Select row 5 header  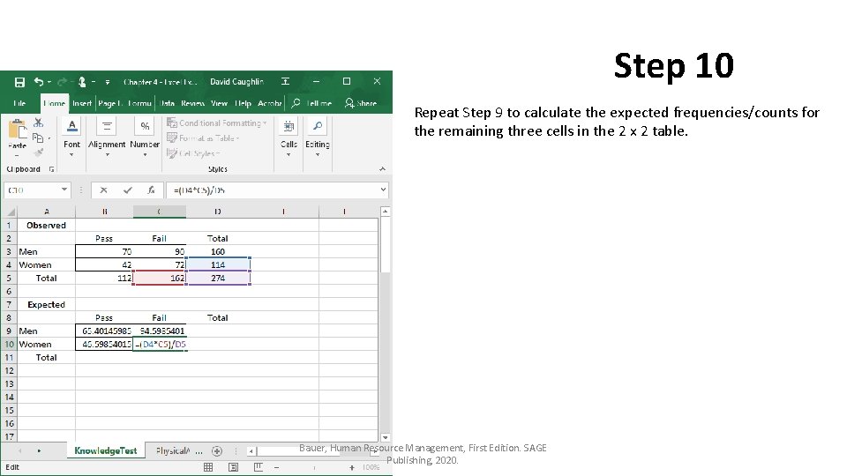[9, 278]
